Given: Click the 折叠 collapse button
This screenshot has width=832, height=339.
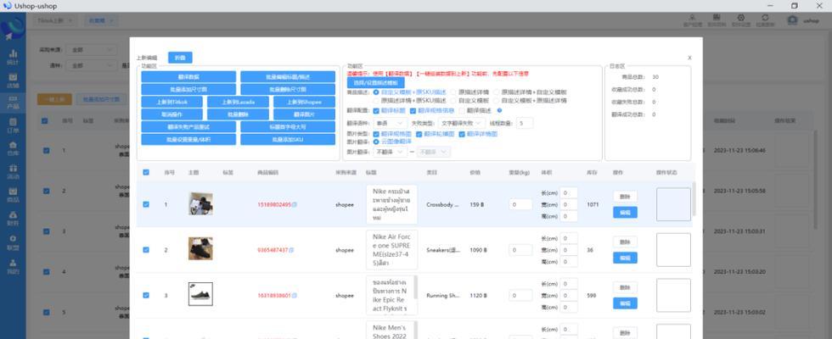Looking at the screenshot, I should [x=180, y=58].
